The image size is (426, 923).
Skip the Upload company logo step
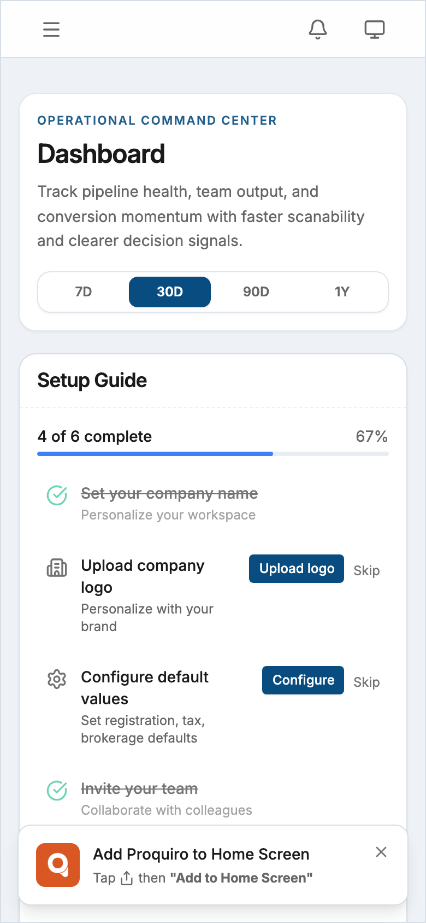(x=366, y=570)
